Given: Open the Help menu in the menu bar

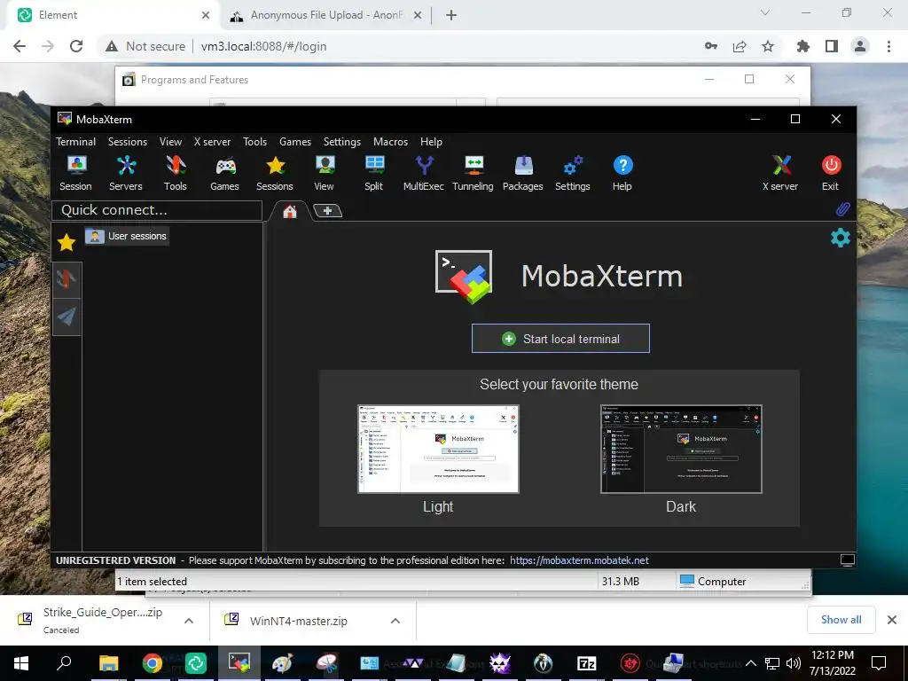Looking at the screenshot, I should [x=432, y=142].
